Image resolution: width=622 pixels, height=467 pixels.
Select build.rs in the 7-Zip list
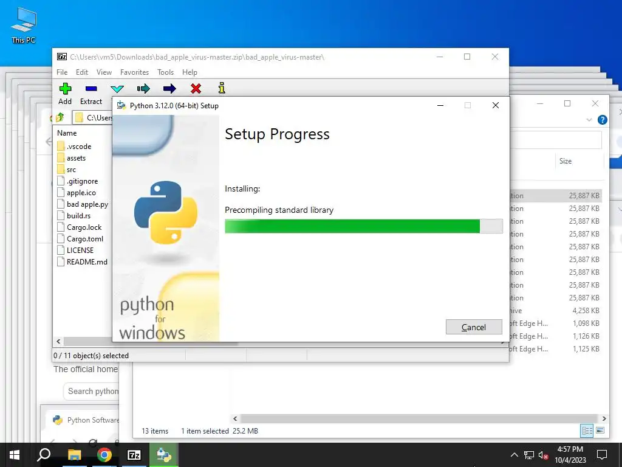click(x=74, y=216)
